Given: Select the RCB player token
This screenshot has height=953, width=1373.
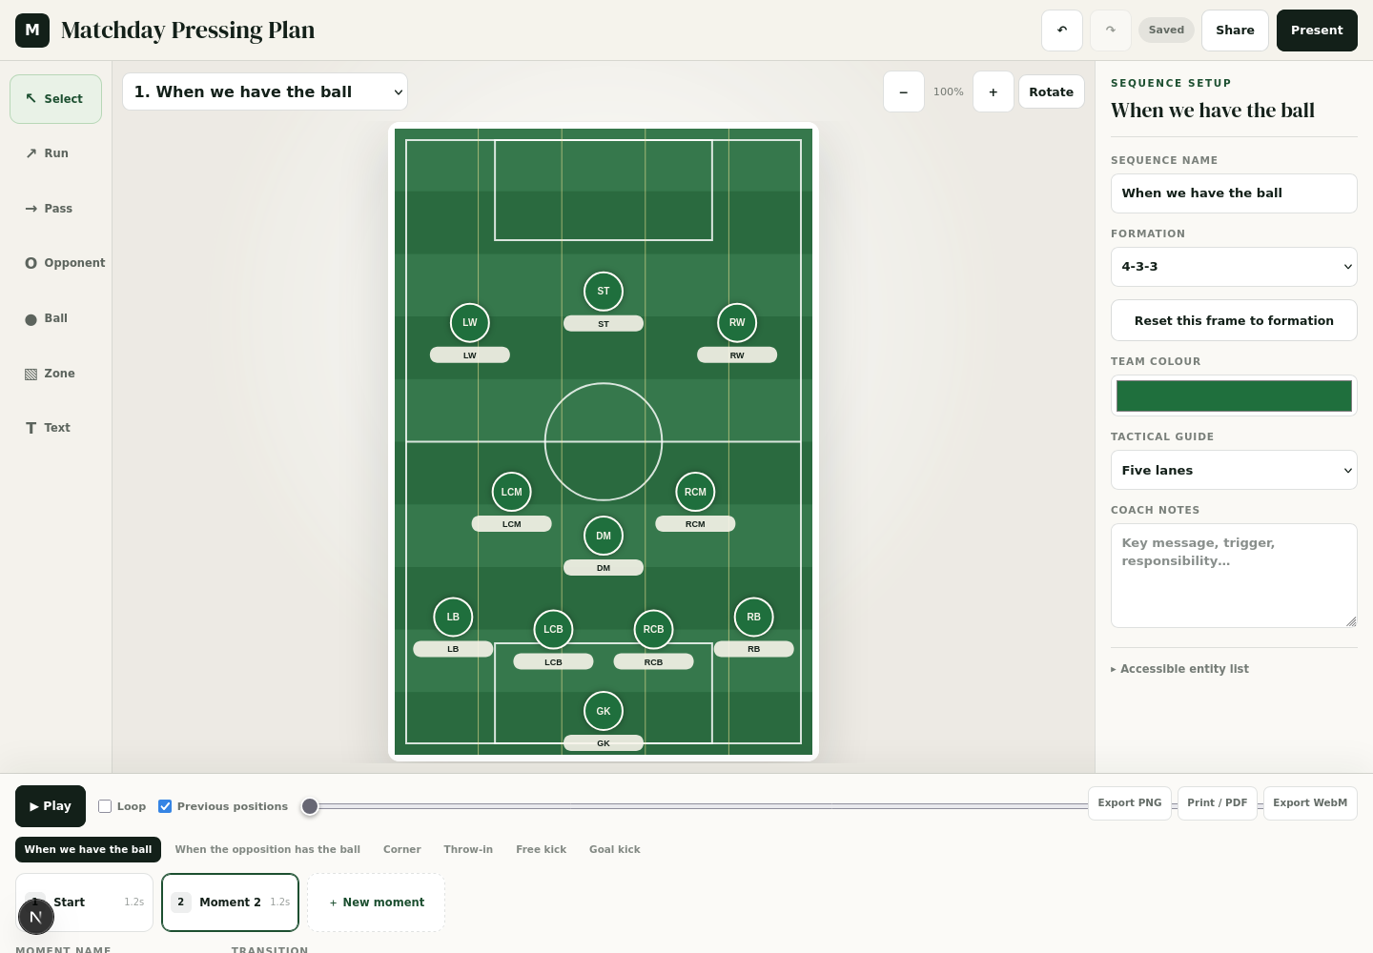Looking at the screenshot, I should 653,629.
